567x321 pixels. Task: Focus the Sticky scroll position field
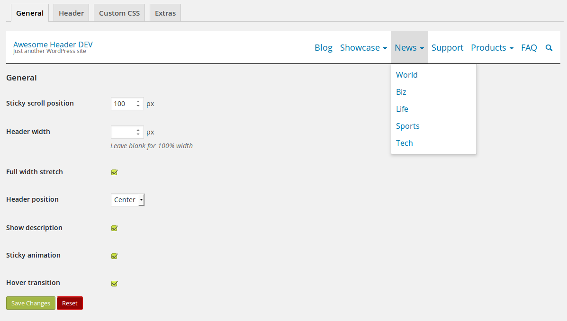[123, 104]
